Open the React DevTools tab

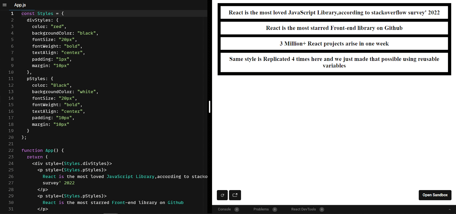pos(303,209)
